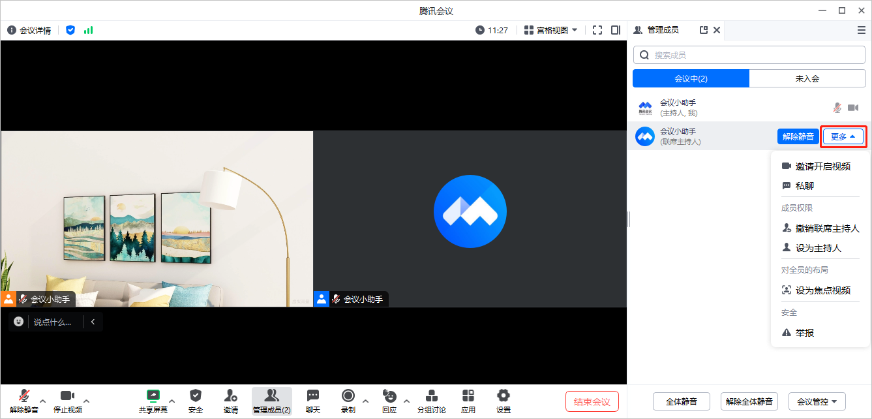
Task: Select the blue logo video tile
Action: coord(470,219)
